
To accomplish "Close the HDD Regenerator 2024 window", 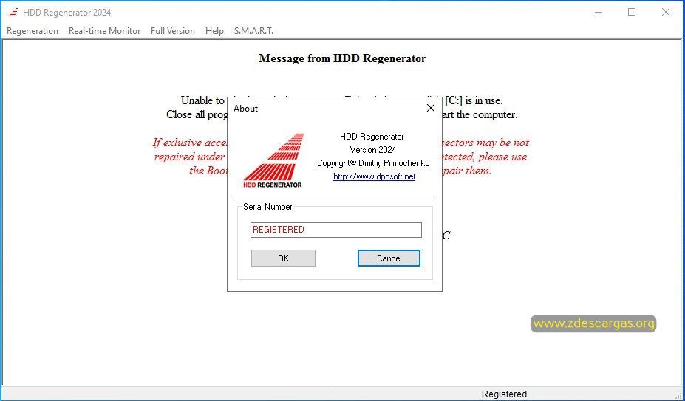I will point(666,13).
